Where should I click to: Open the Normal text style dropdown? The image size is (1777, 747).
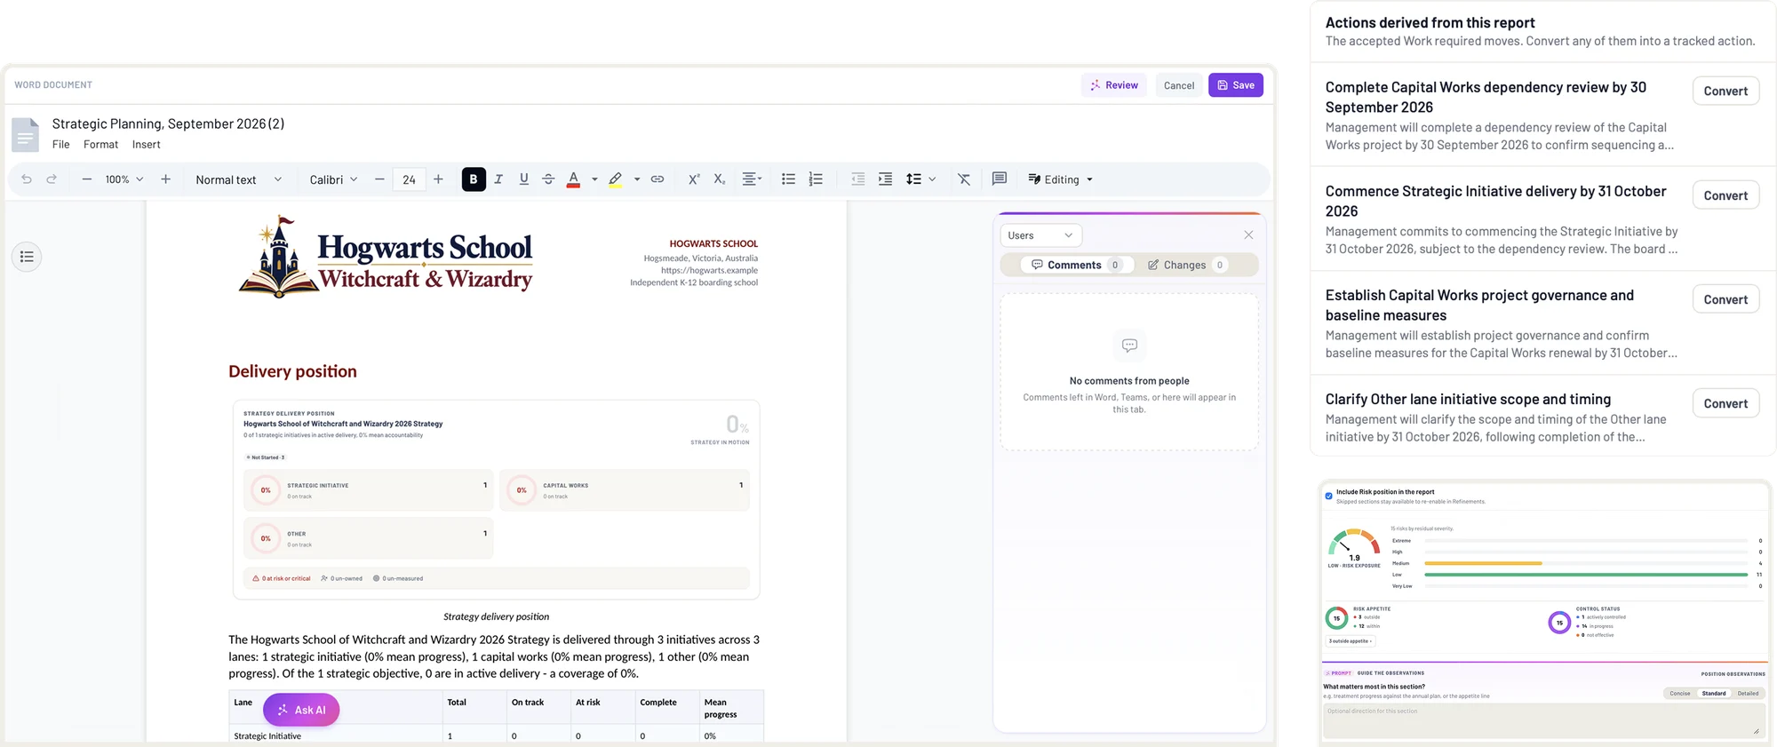tap(238, 179)
